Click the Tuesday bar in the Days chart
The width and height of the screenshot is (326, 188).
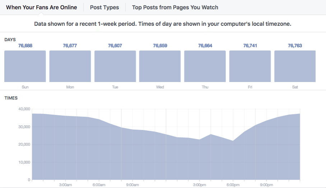[115, 66]
